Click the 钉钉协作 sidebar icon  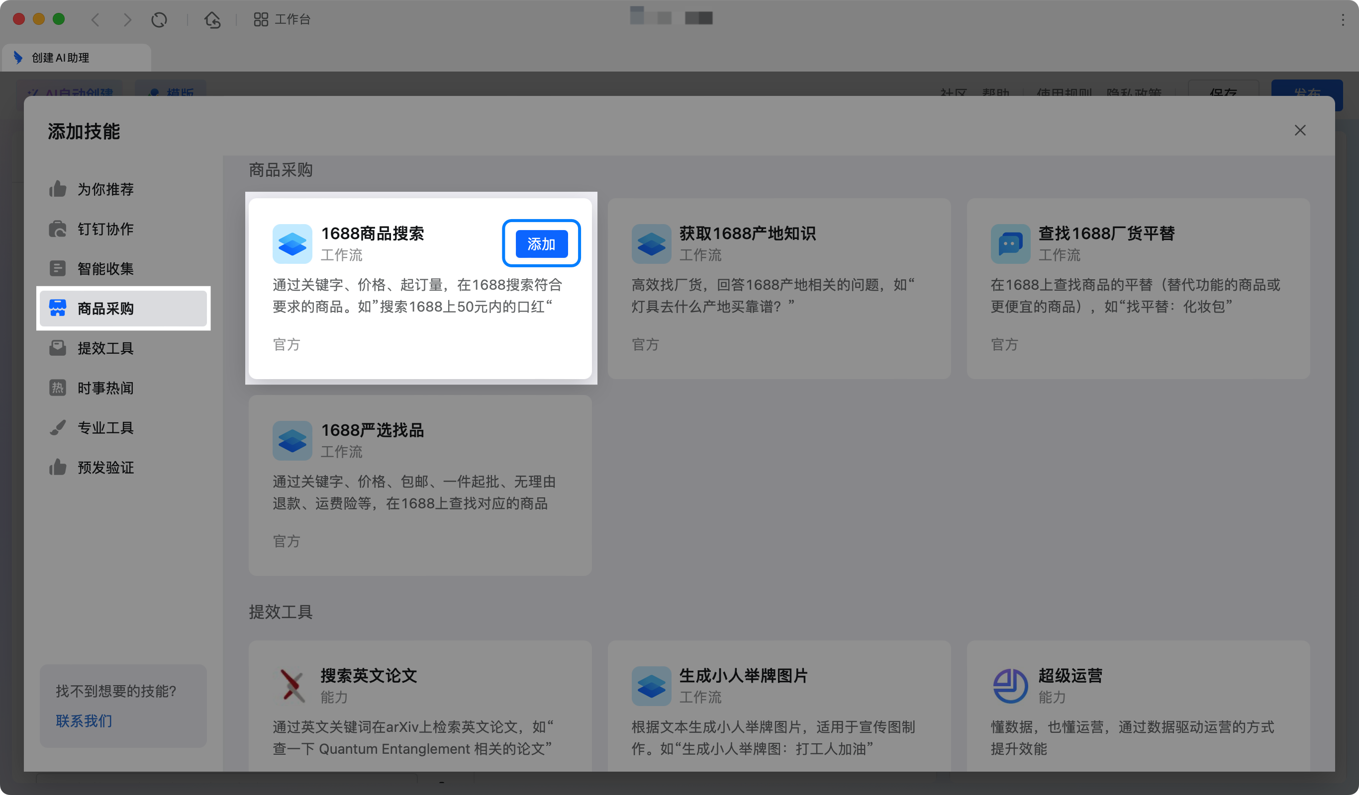tap(58, 229)
